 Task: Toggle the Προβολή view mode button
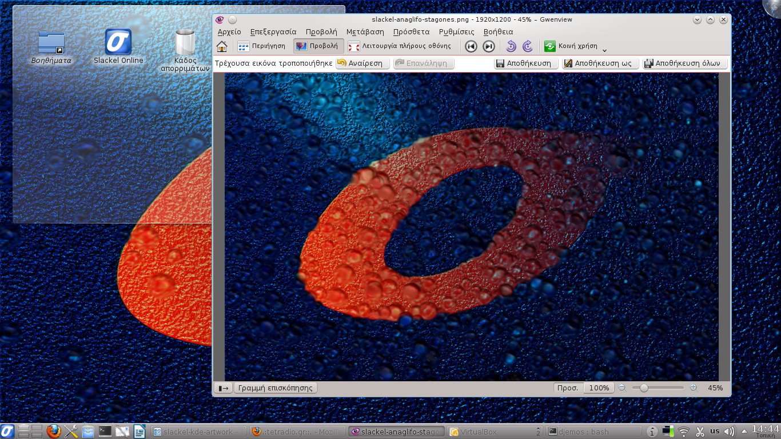318,46
